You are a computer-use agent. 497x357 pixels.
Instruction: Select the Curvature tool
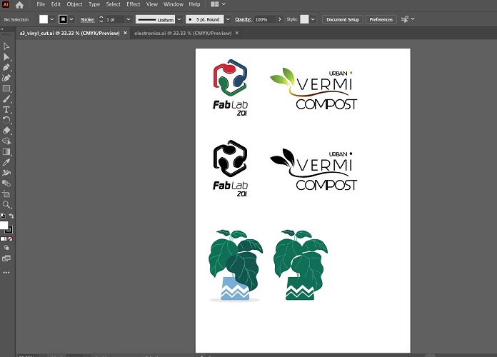click(x=6, y=78)
